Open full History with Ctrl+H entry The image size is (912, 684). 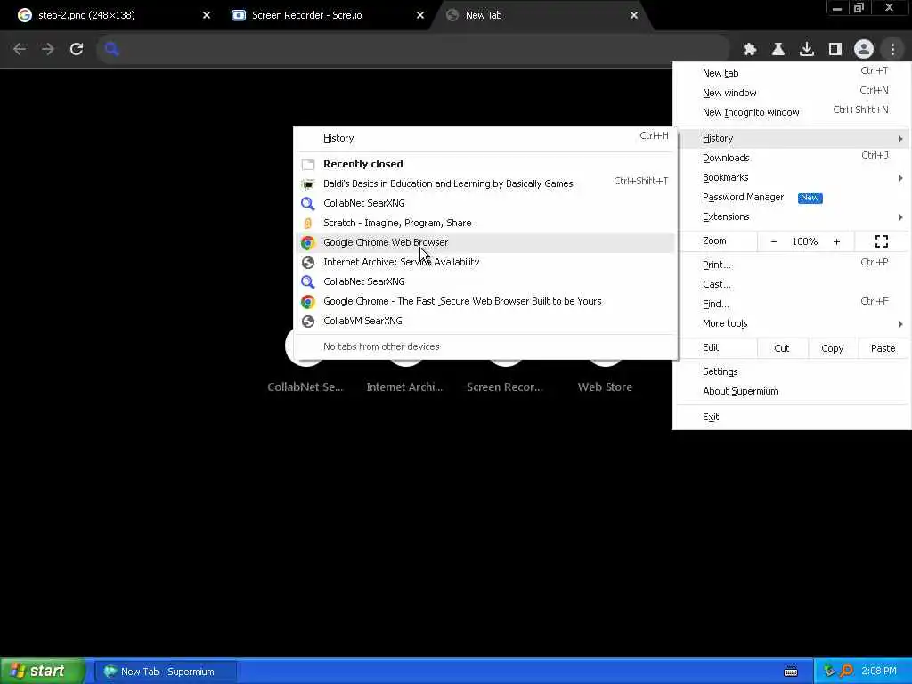[x=485, y=138]
